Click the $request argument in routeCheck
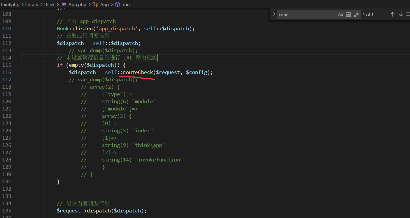 [x=168, y=72]
